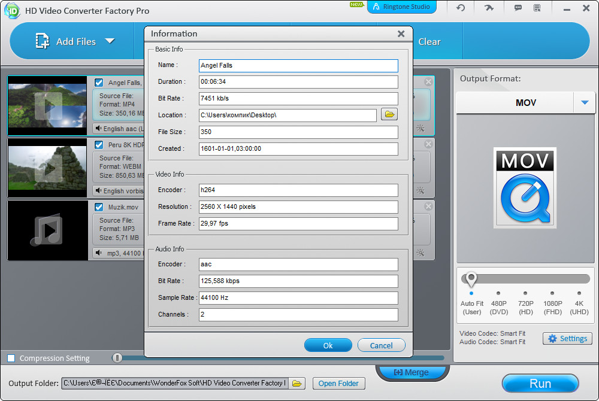Click the MOV QuickTime format icon
Image resolution: width=599 pixels, height=401 pixels.
click(x=525, y=188)
